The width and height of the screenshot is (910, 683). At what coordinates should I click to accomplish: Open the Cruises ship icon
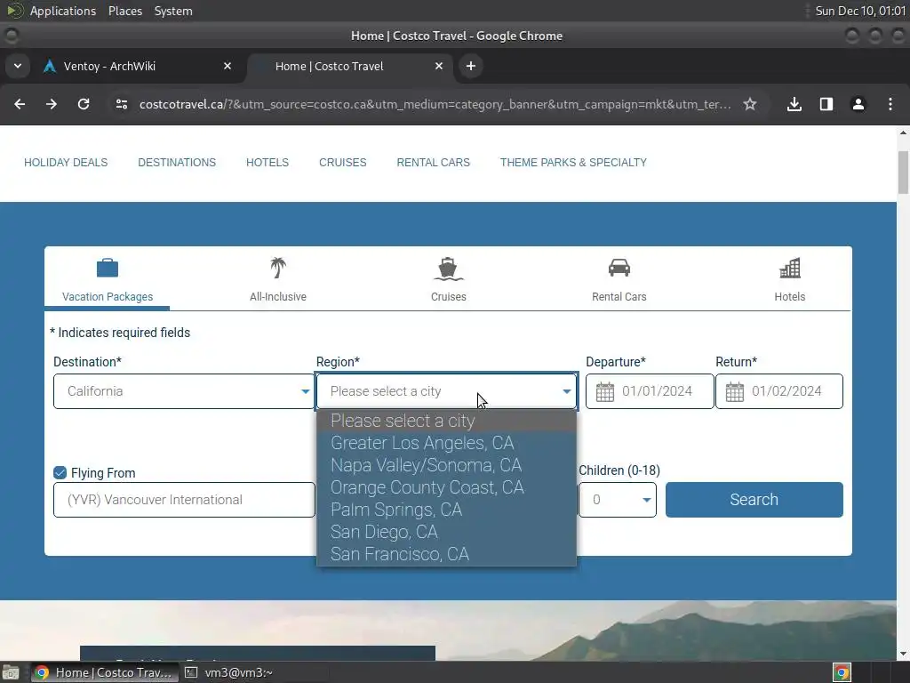448,269
